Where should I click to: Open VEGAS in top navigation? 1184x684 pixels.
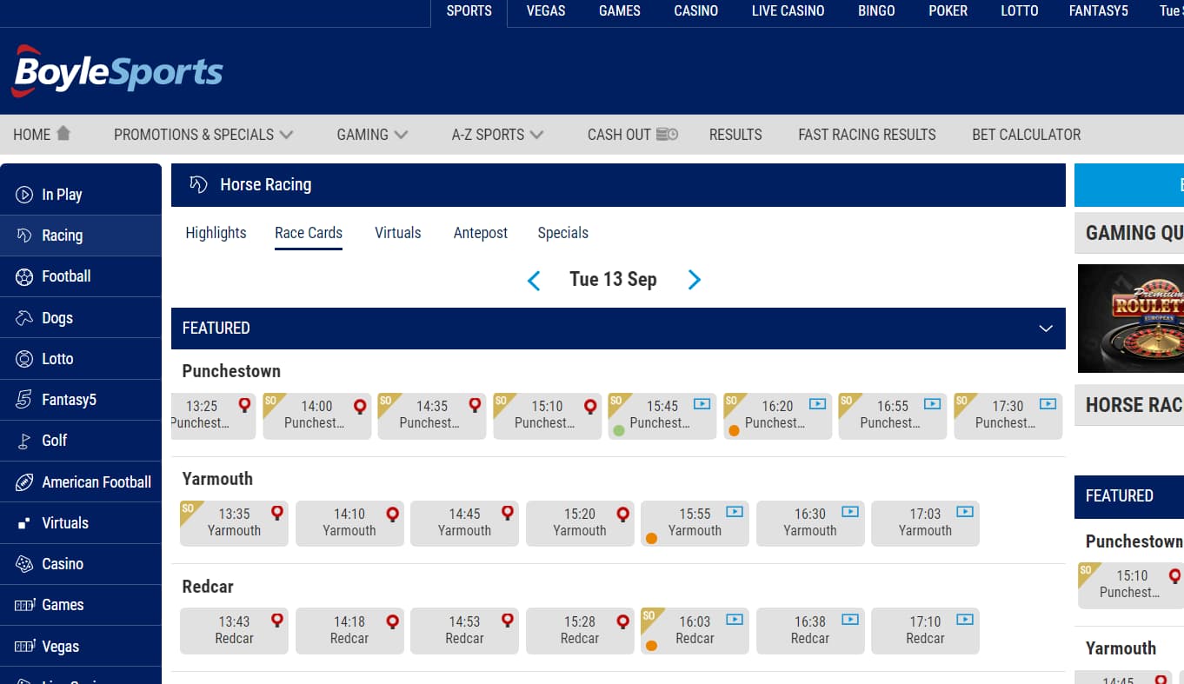pos(546,11)
